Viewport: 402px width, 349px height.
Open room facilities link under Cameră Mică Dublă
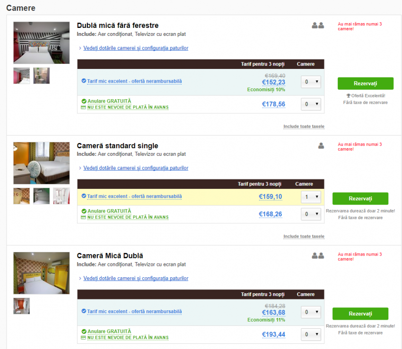(136, 278)
